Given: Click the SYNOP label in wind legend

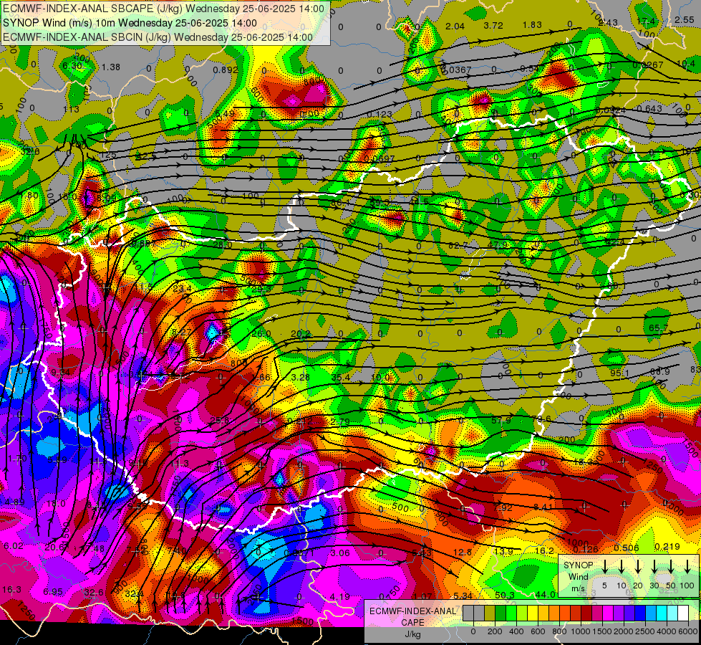Looking at the screenshot, I should [578, 565].
